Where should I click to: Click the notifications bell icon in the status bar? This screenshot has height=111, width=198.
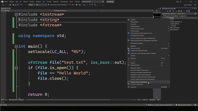pos(195,105)
